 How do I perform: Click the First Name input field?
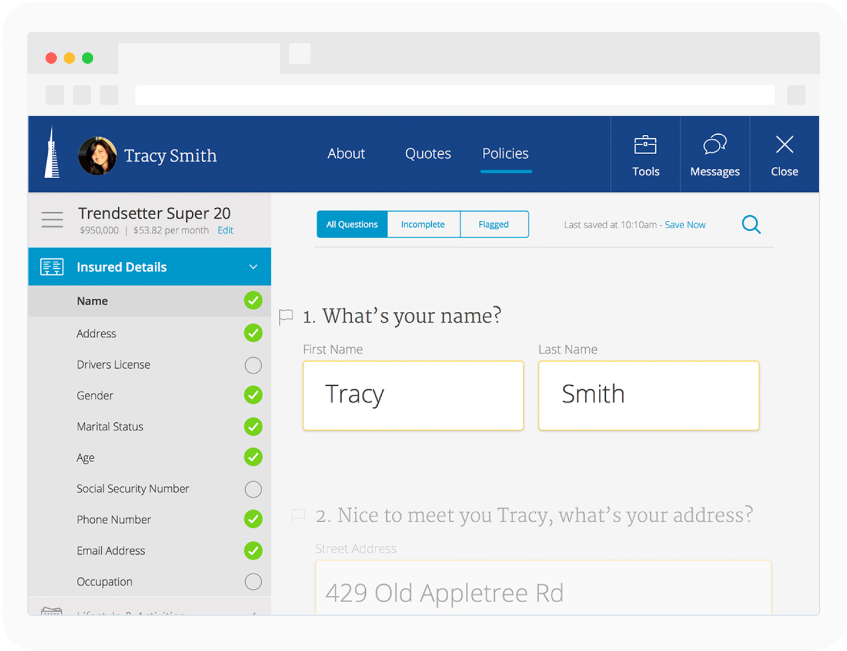point(413,395)
